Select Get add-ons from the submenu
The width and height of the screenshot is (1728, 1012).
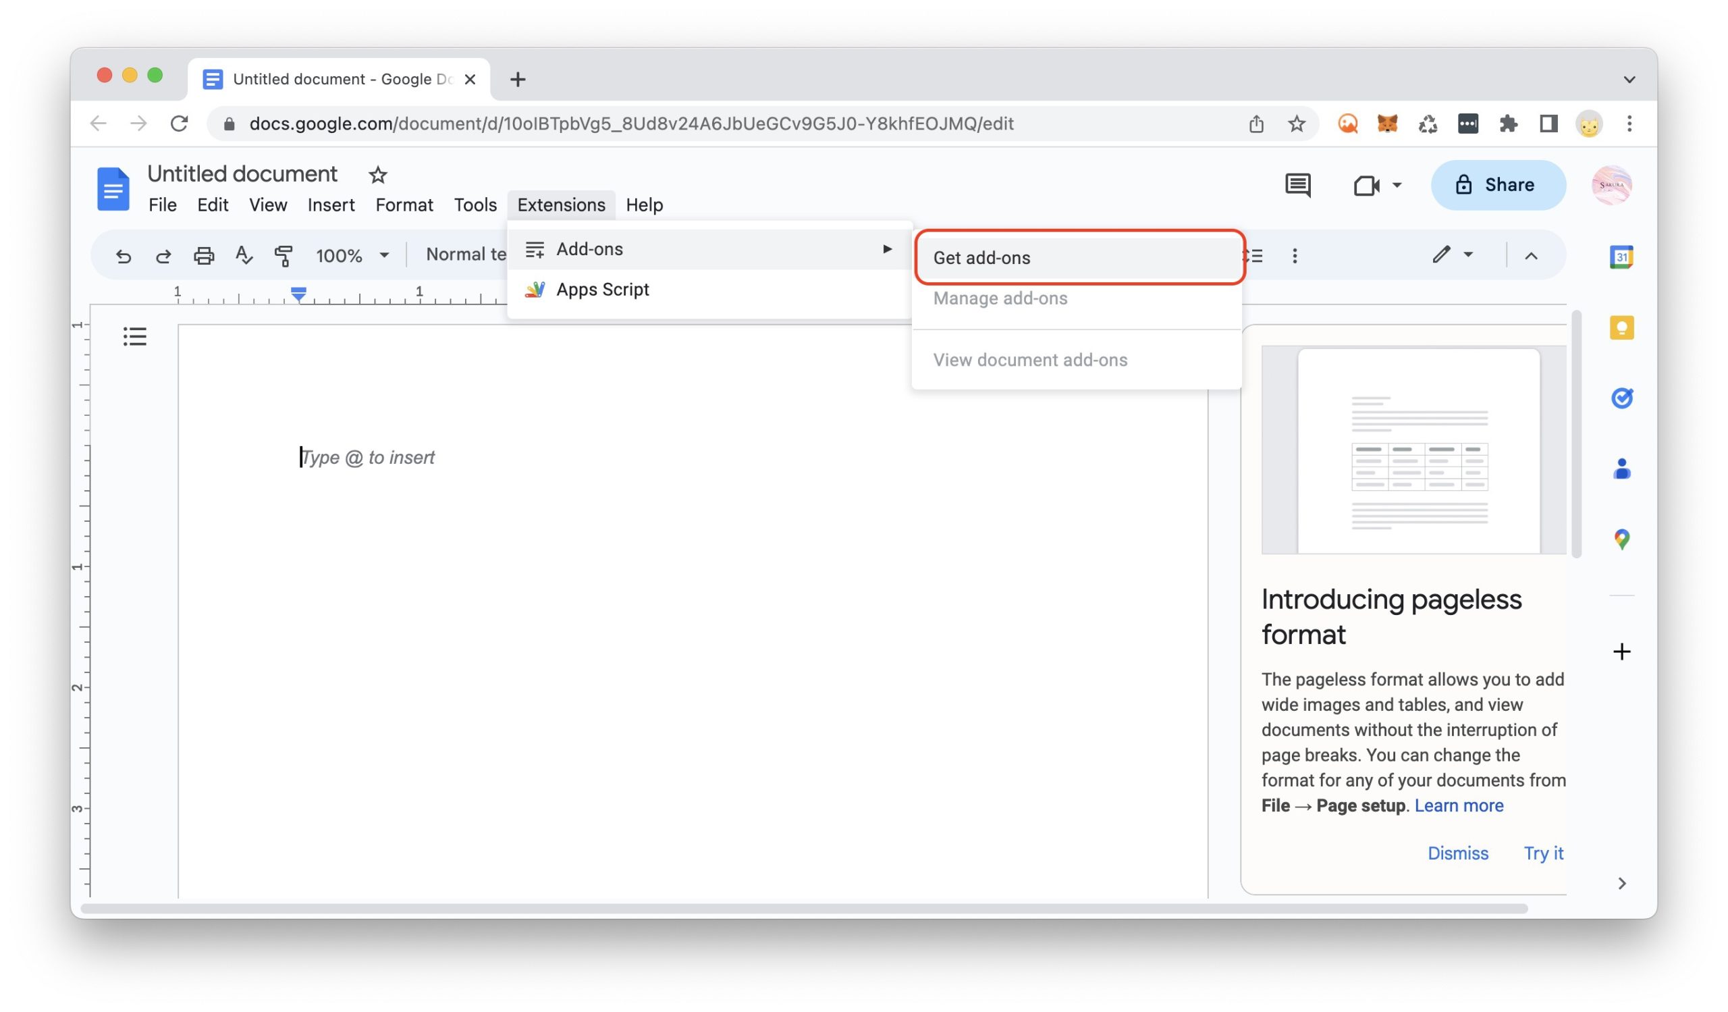tap(982, 258)
